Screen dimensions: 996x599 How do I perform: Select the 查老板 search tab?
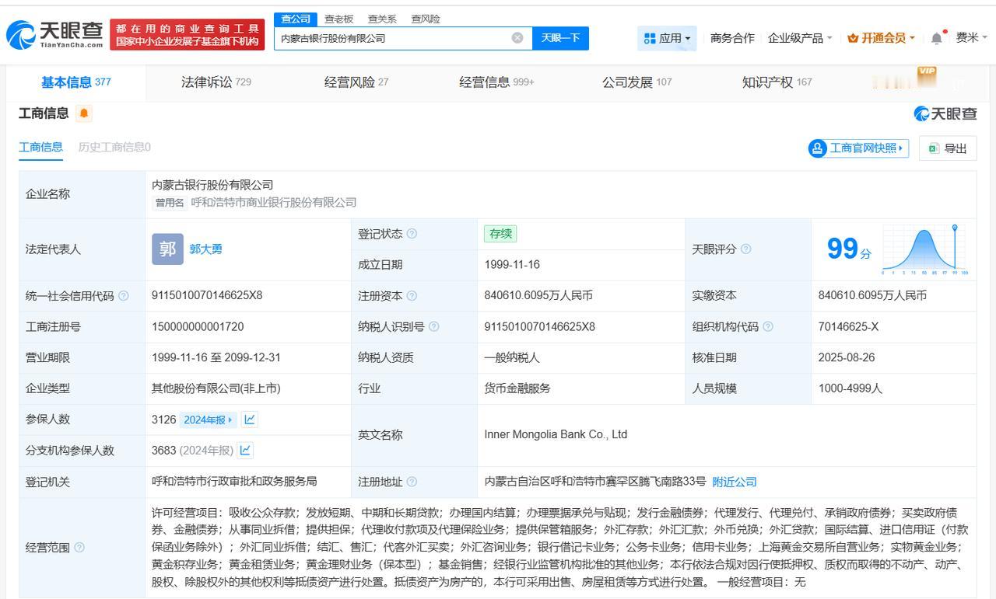[x=338, y=19]
